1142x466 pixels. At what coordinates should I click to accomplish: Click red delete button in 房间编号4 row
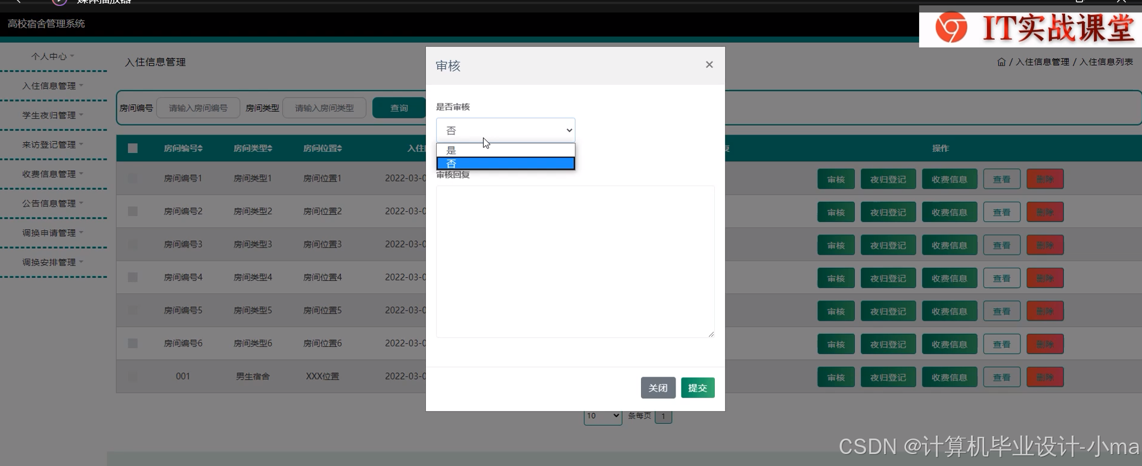point(1045,278)
